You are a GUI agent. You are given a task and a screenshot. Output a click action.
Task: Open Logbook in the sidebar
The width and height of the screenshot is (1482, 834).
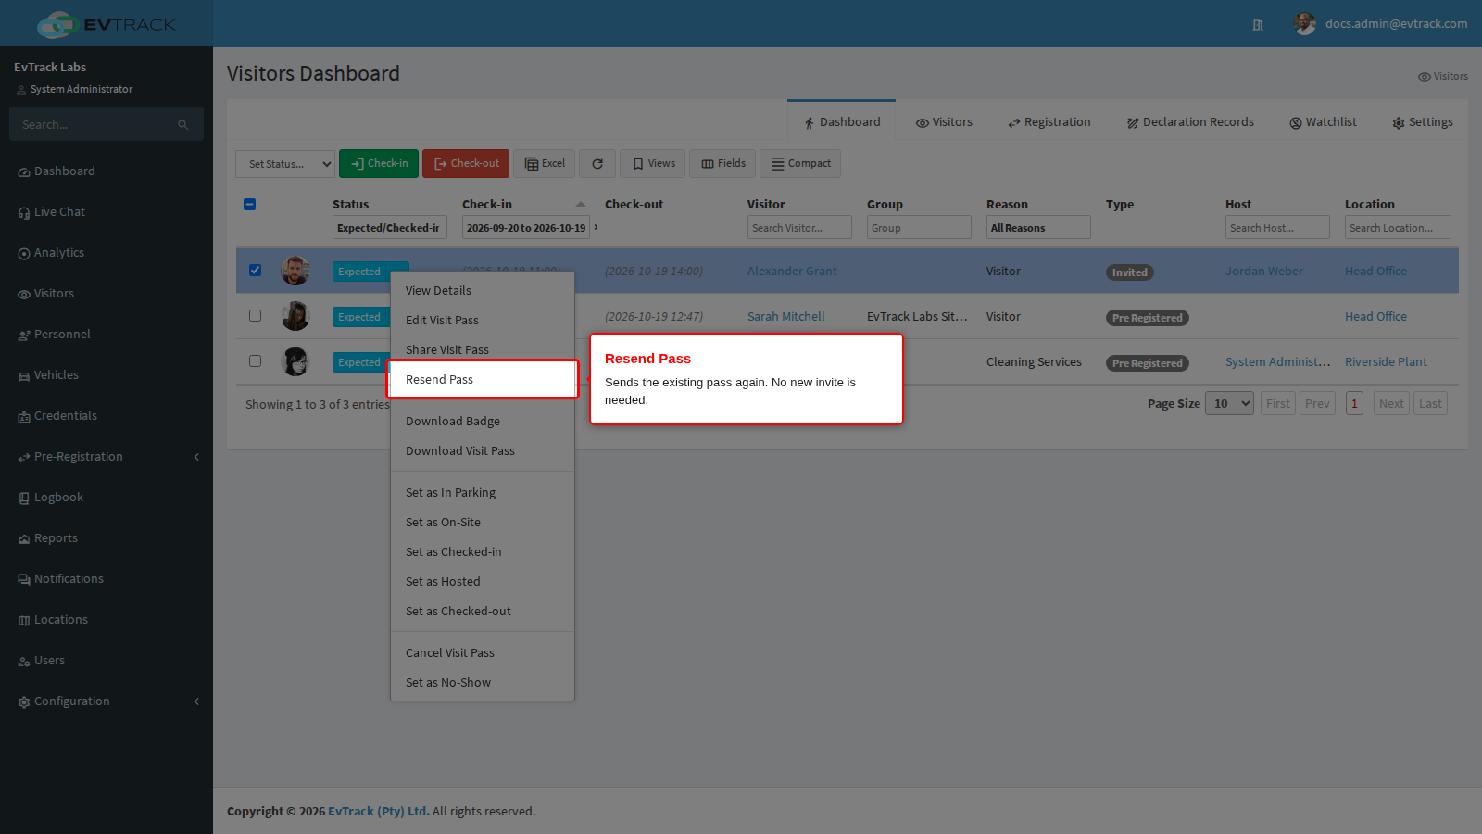(x=58, y=498)
